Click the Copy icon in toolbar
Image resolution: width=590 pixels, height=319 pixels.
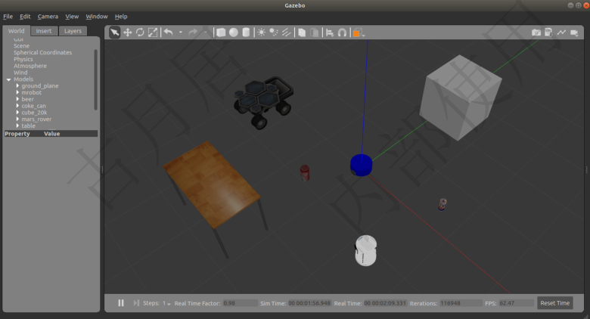[302, 33]
